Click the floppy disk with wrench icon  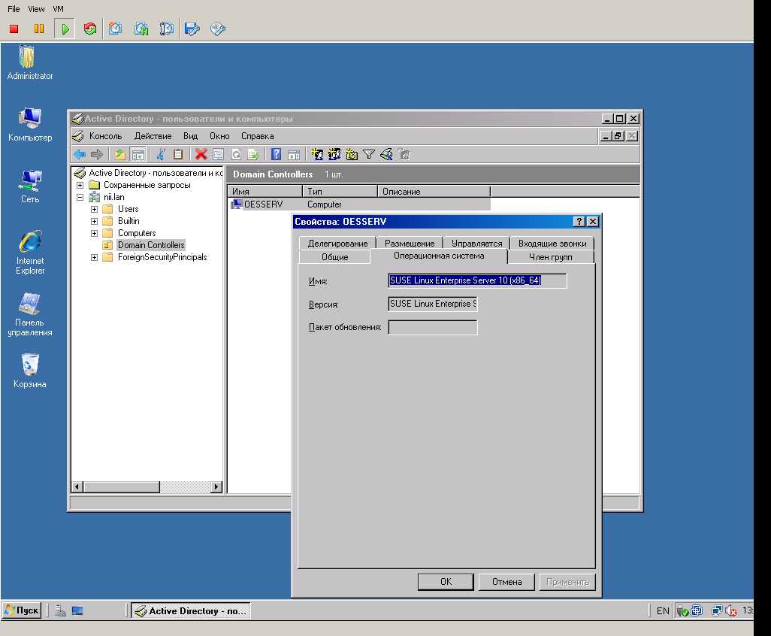(x=192, y=29)
